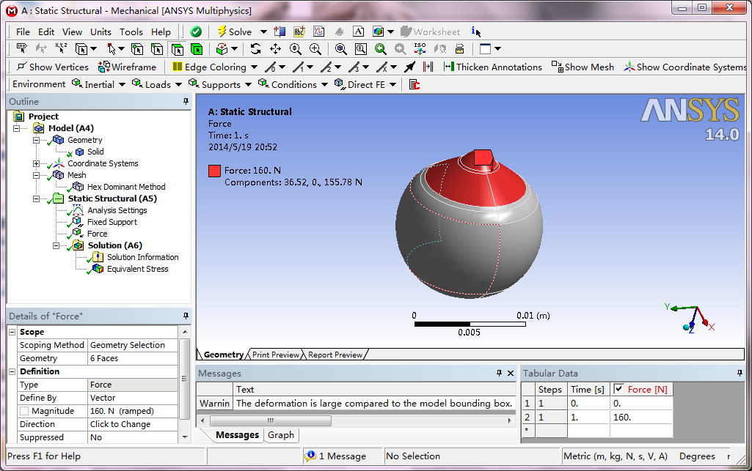752x471 pixels.
Task: Open the Graph tab below Messages
Action: 281,435
